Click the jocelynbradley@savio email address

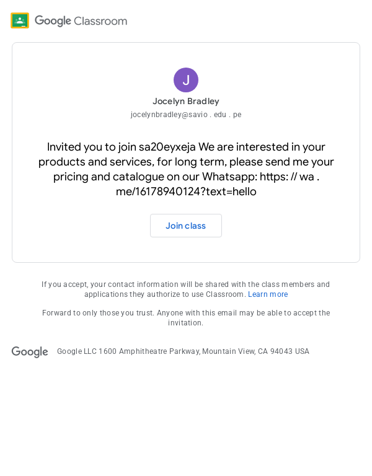(x=186, y=115)
